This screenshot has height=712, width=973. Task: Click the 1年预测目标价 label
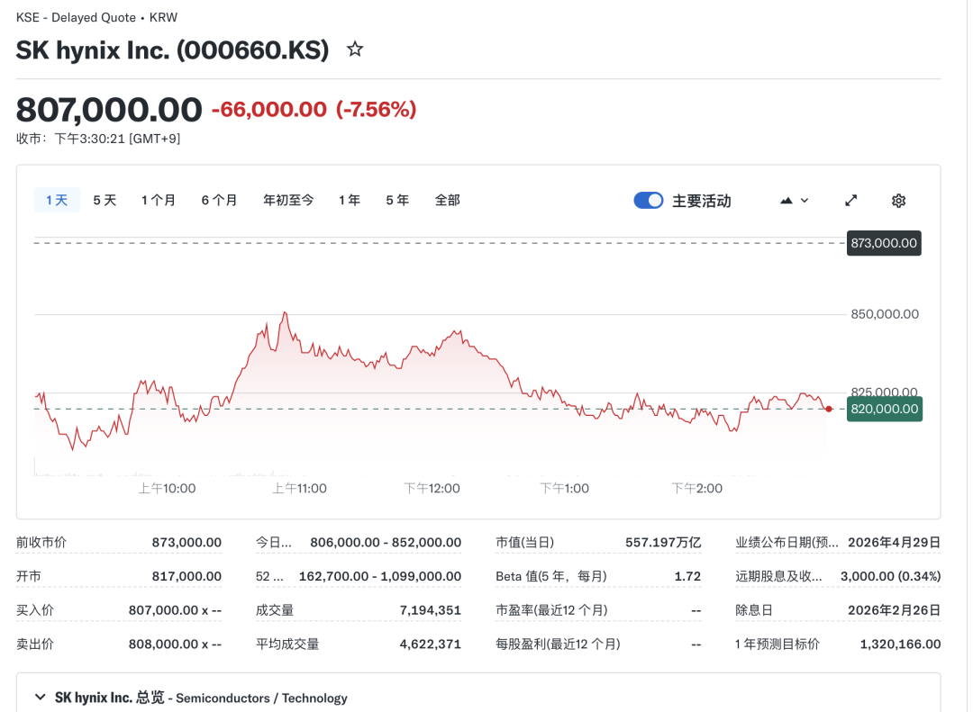pyautogui.click(x=777, y=644)
